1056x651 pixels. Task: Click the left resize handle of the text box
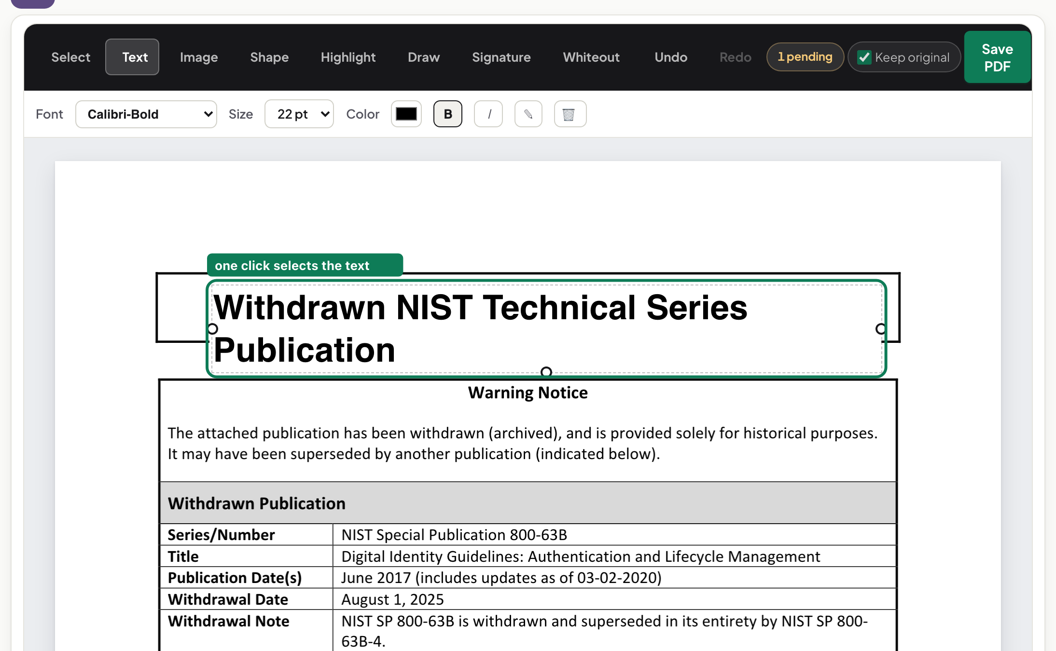[212, 329]
